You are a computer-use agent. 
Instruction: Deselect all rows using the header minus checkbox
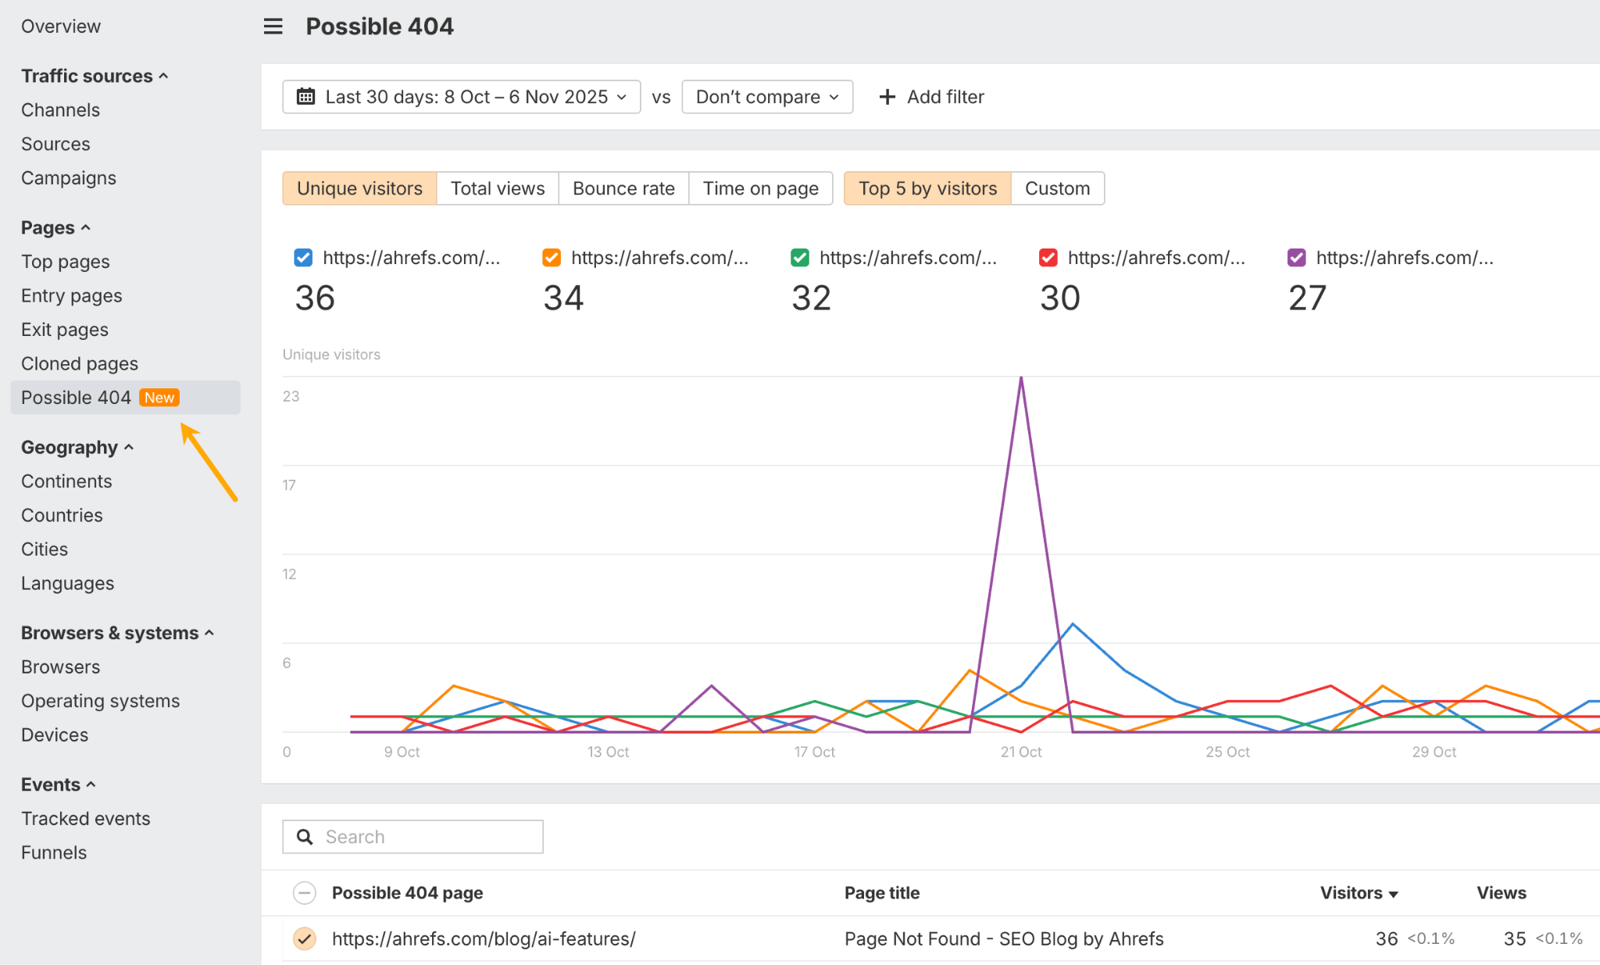click(x=304, y=892)
